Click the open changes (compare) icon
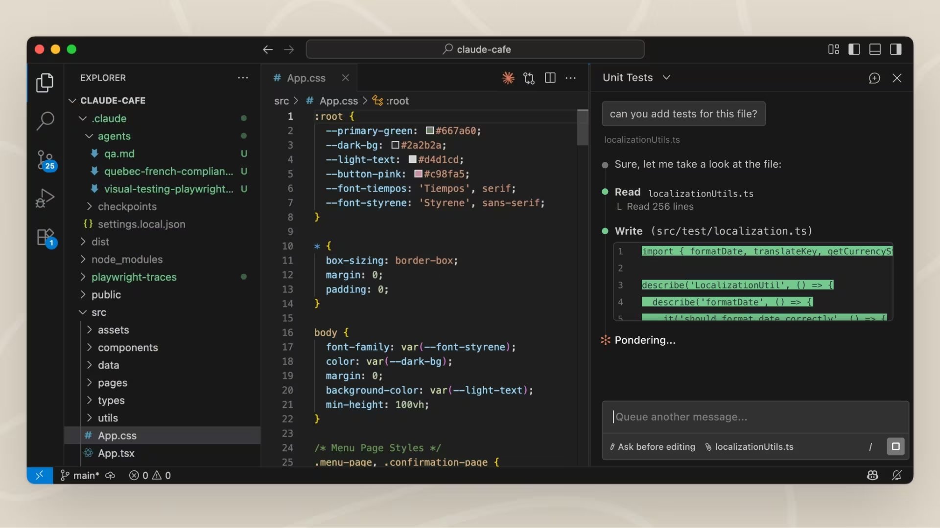The image size is (940, 528). pyautogui.click(x=529, y=78)
